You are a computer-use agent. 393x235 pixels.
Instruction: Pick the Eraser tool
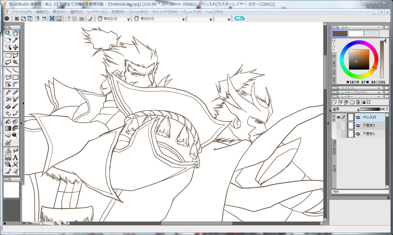(x=8, y=114)
